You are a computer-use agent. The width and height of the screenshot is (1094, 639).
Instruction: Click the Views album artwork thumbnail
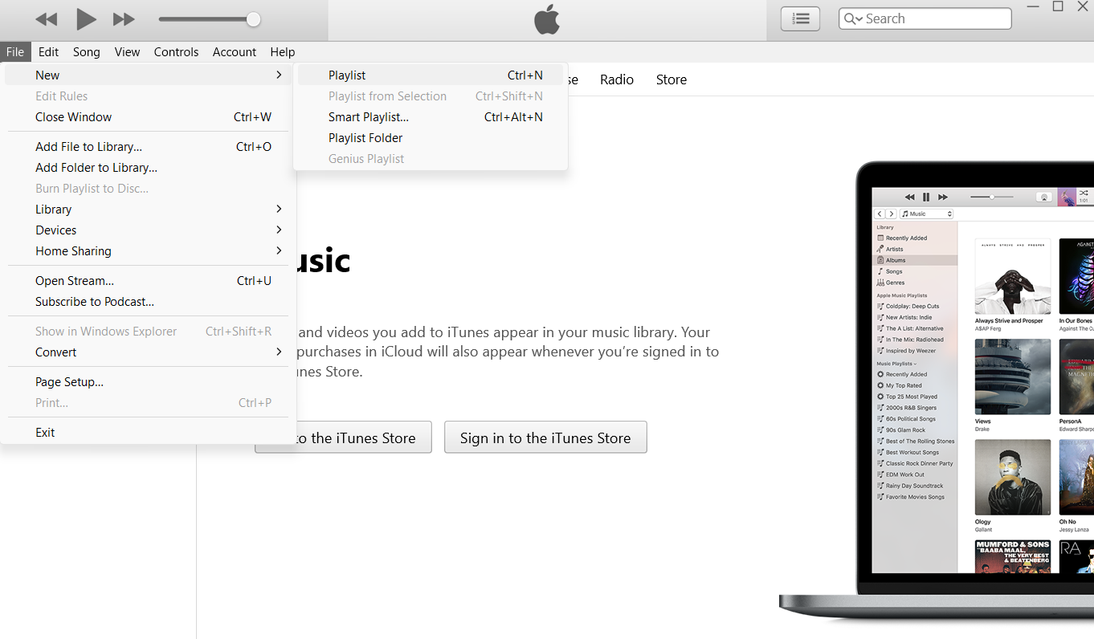point(1013,376)
